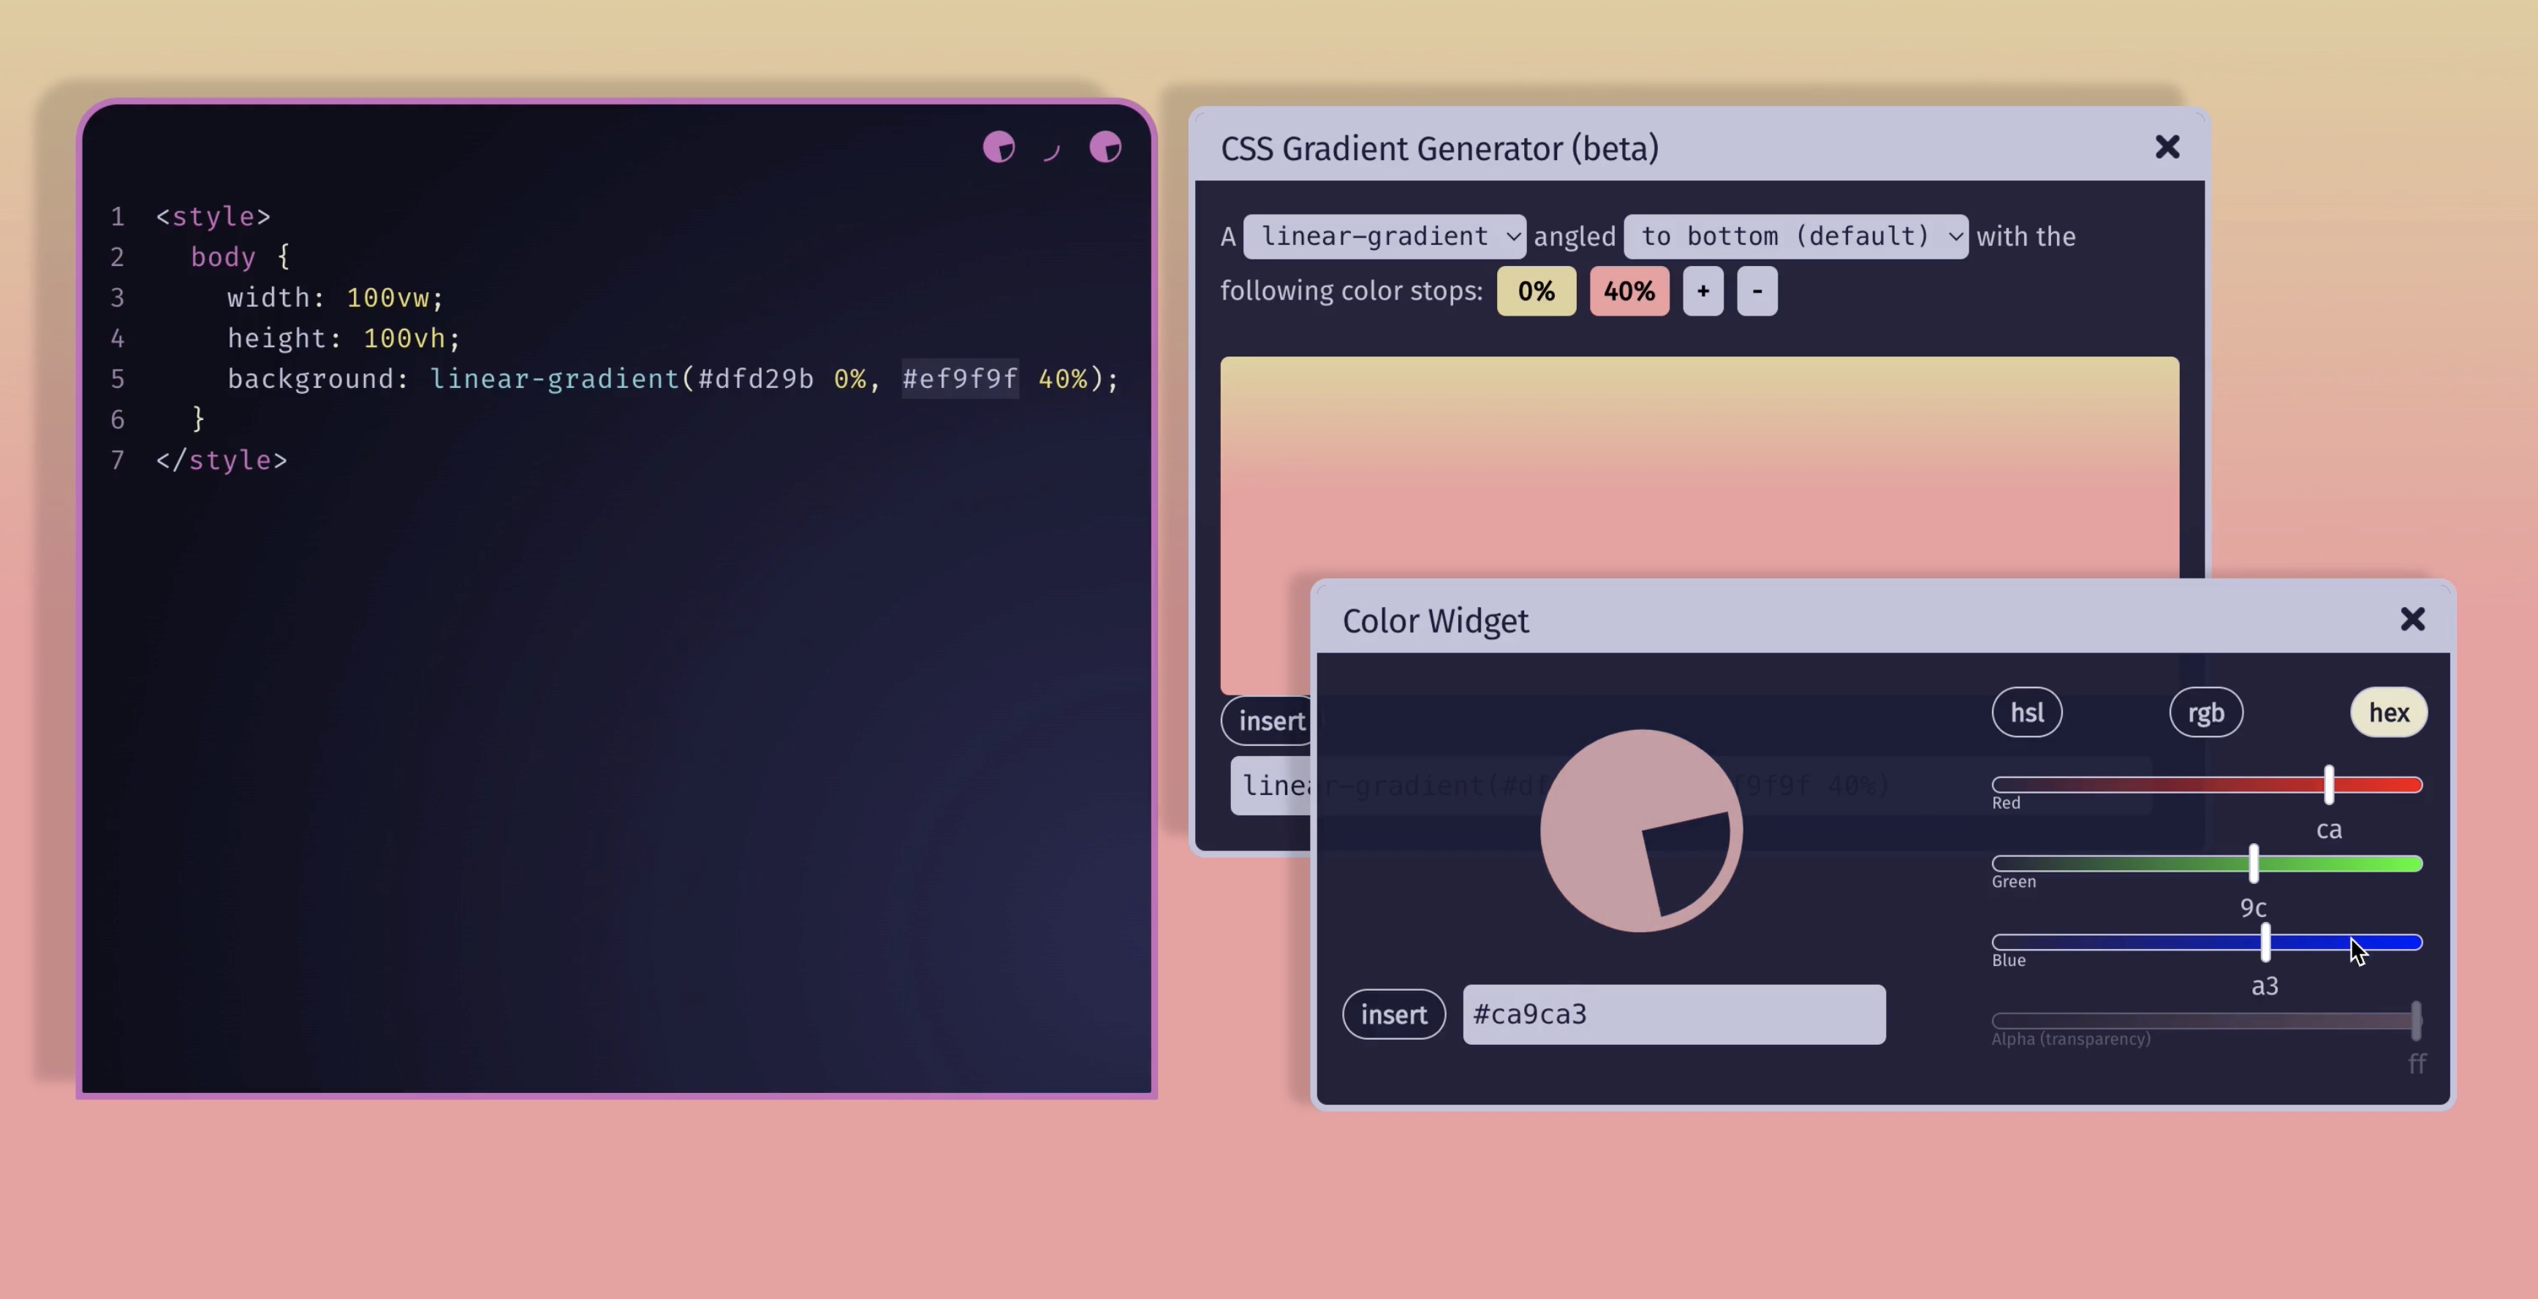Select the 0% color stop
This screenshot has height=1299, width=2538.
(1536, 291)
